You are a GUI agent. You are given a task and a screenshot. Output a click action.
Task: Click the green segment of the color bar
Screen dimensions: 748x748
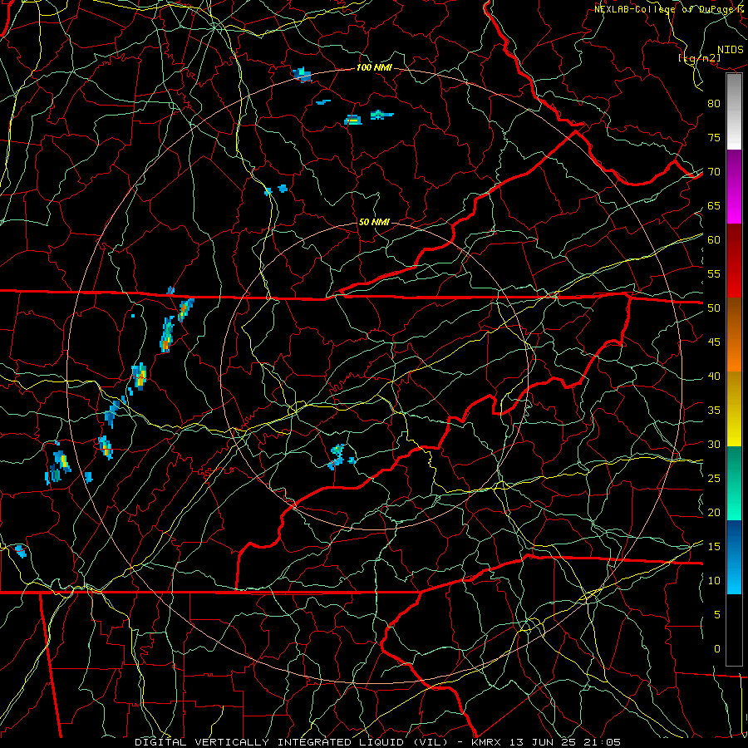pyautogui.click(x=734, y=483)
